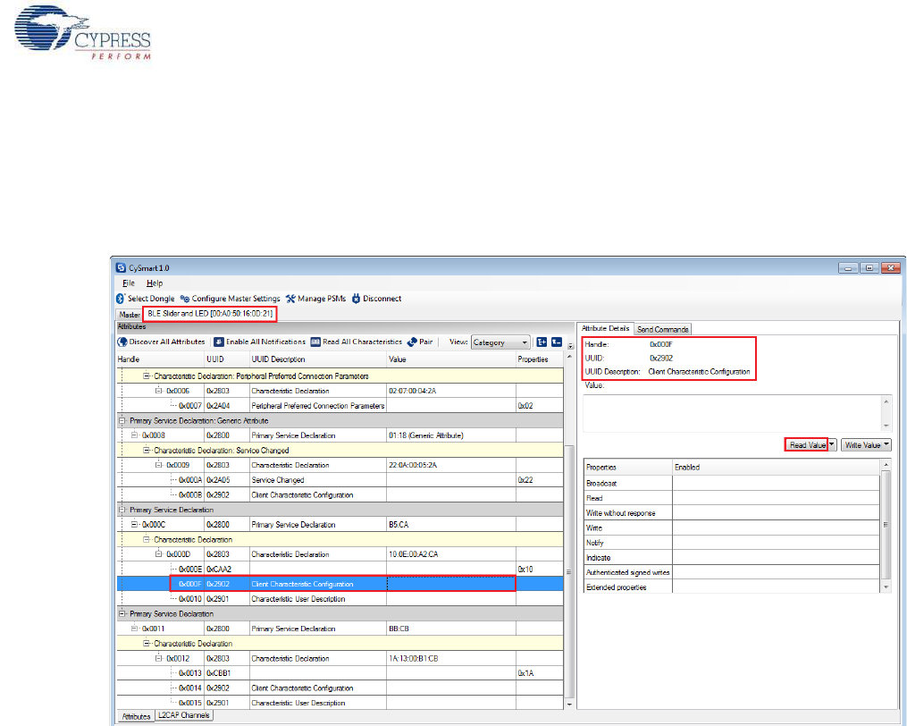Open the File menu
The image size is (907, 726).
(x=129, y=283)
